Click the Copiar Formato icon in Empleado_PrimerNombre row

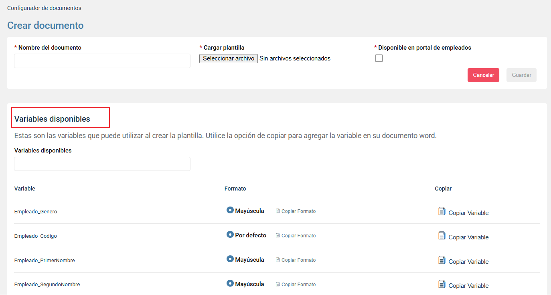[x=278, y=260]
